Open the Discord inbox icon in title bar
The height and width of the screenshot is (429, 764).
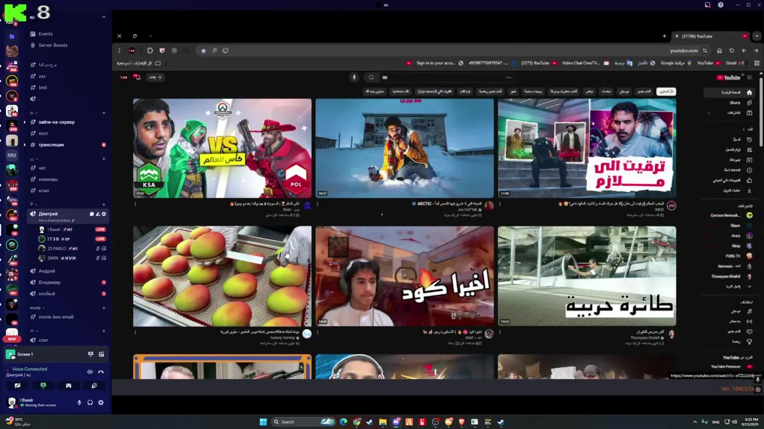tap(707, 5)
